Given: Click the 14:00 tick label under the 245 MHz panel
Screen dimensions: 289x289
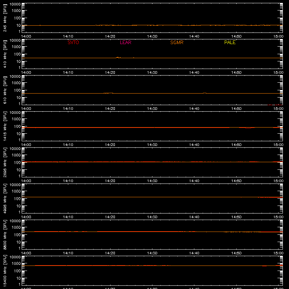Looking at the screenshot, I should tap(26, 36).
